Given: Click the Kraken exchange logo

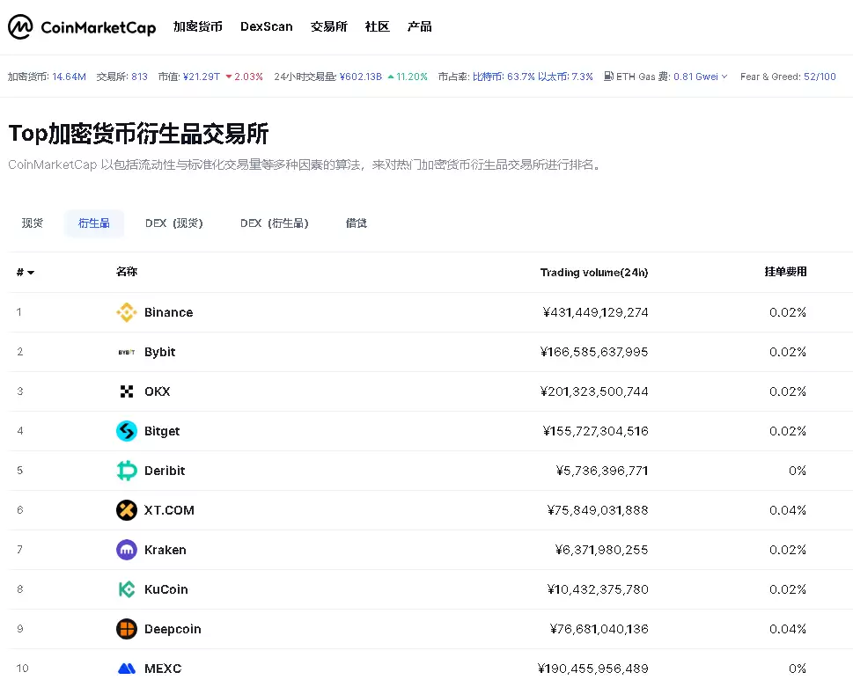Looking at the screenshot, I should pos(127,550).
